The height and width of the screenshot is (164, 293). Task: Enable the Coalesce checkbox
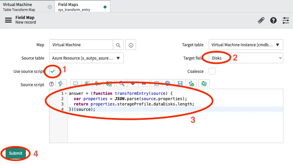(x=212, y=71)
